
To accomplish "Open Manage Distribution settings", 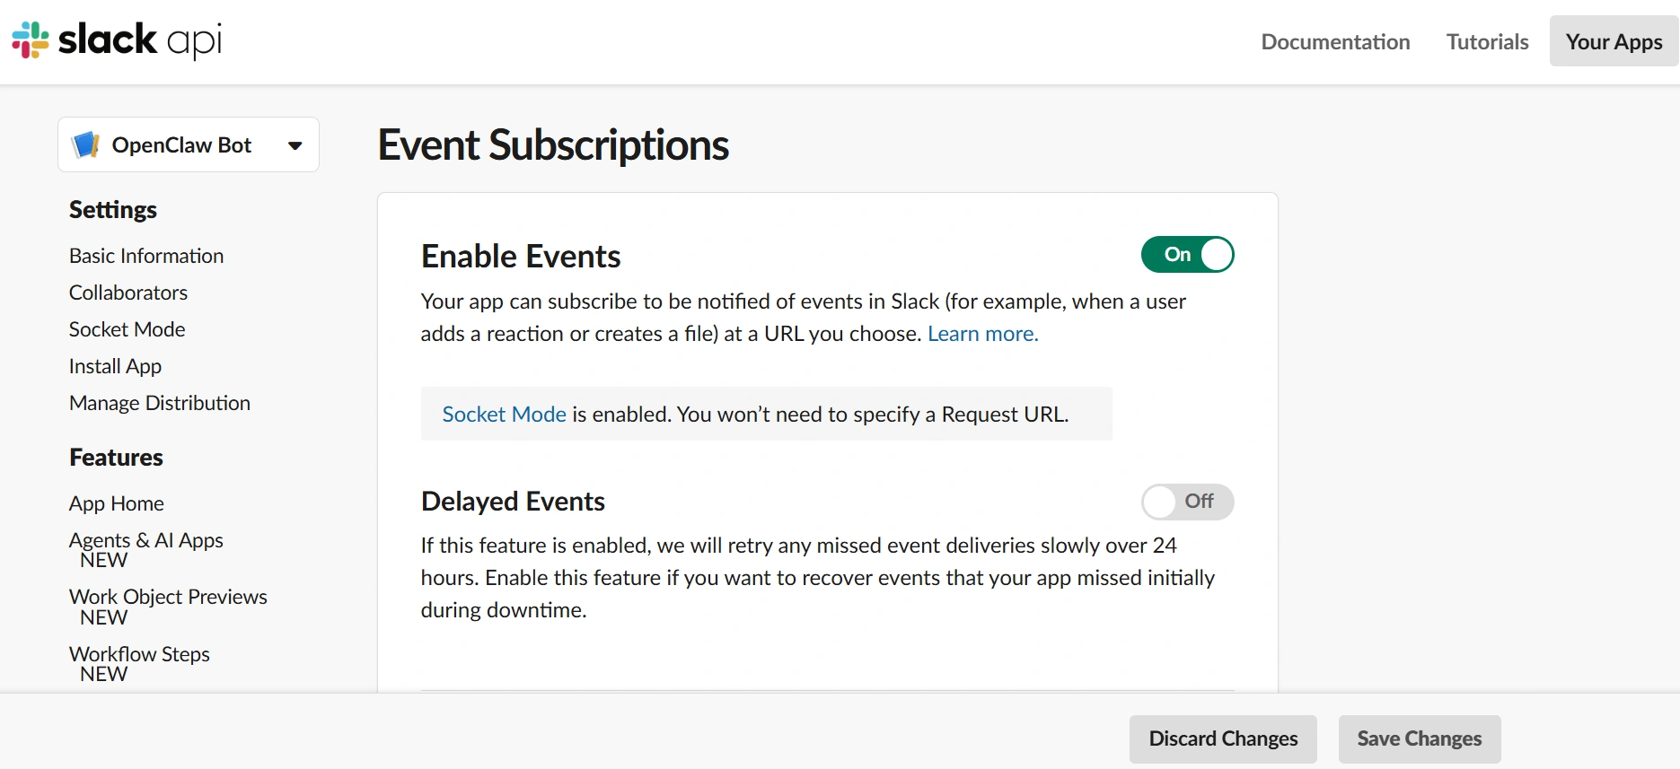I will point(160,403).
